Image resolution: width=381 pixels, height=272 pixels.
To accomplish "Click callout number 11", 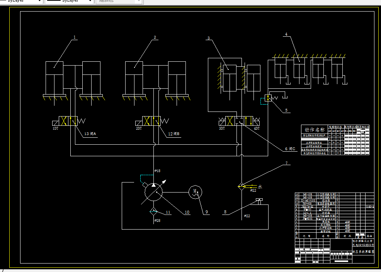I will coord(168,212).
